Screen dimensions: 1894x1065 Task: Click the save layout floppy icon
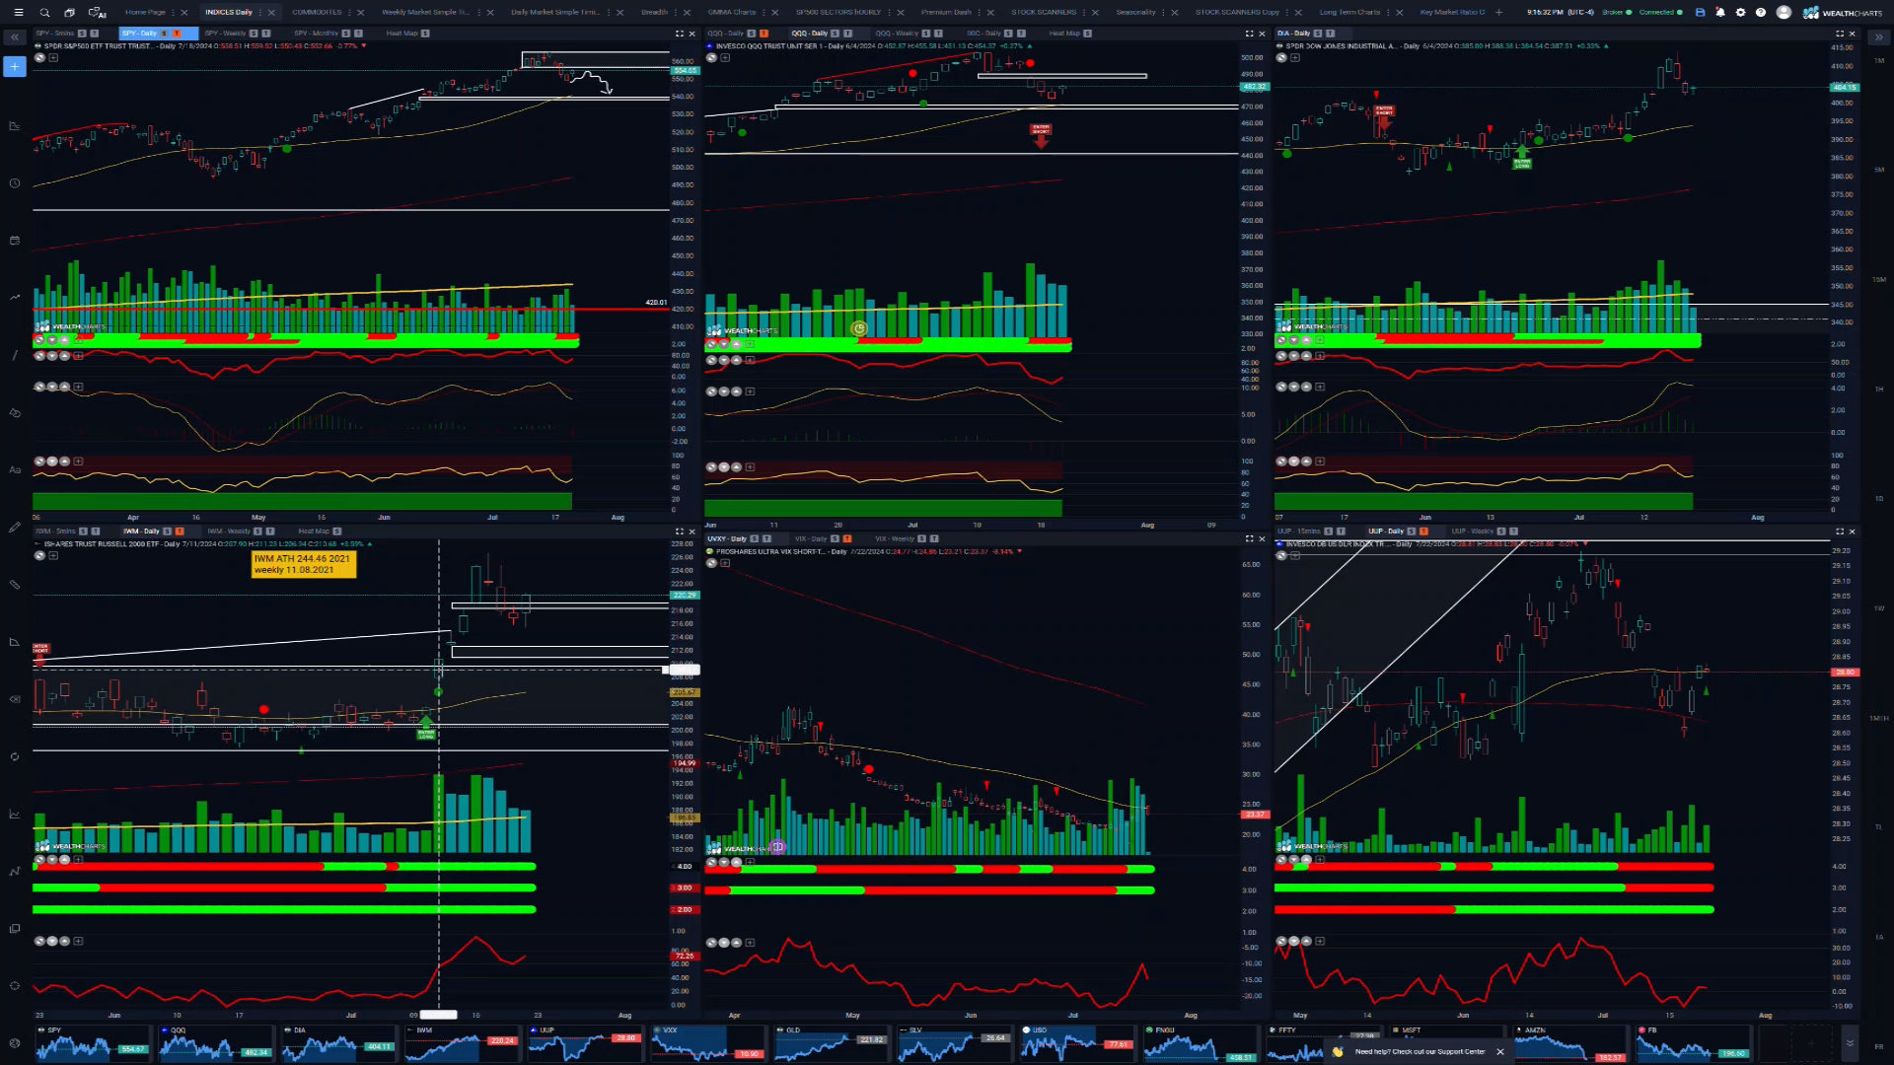click(x=1700, y=13)
